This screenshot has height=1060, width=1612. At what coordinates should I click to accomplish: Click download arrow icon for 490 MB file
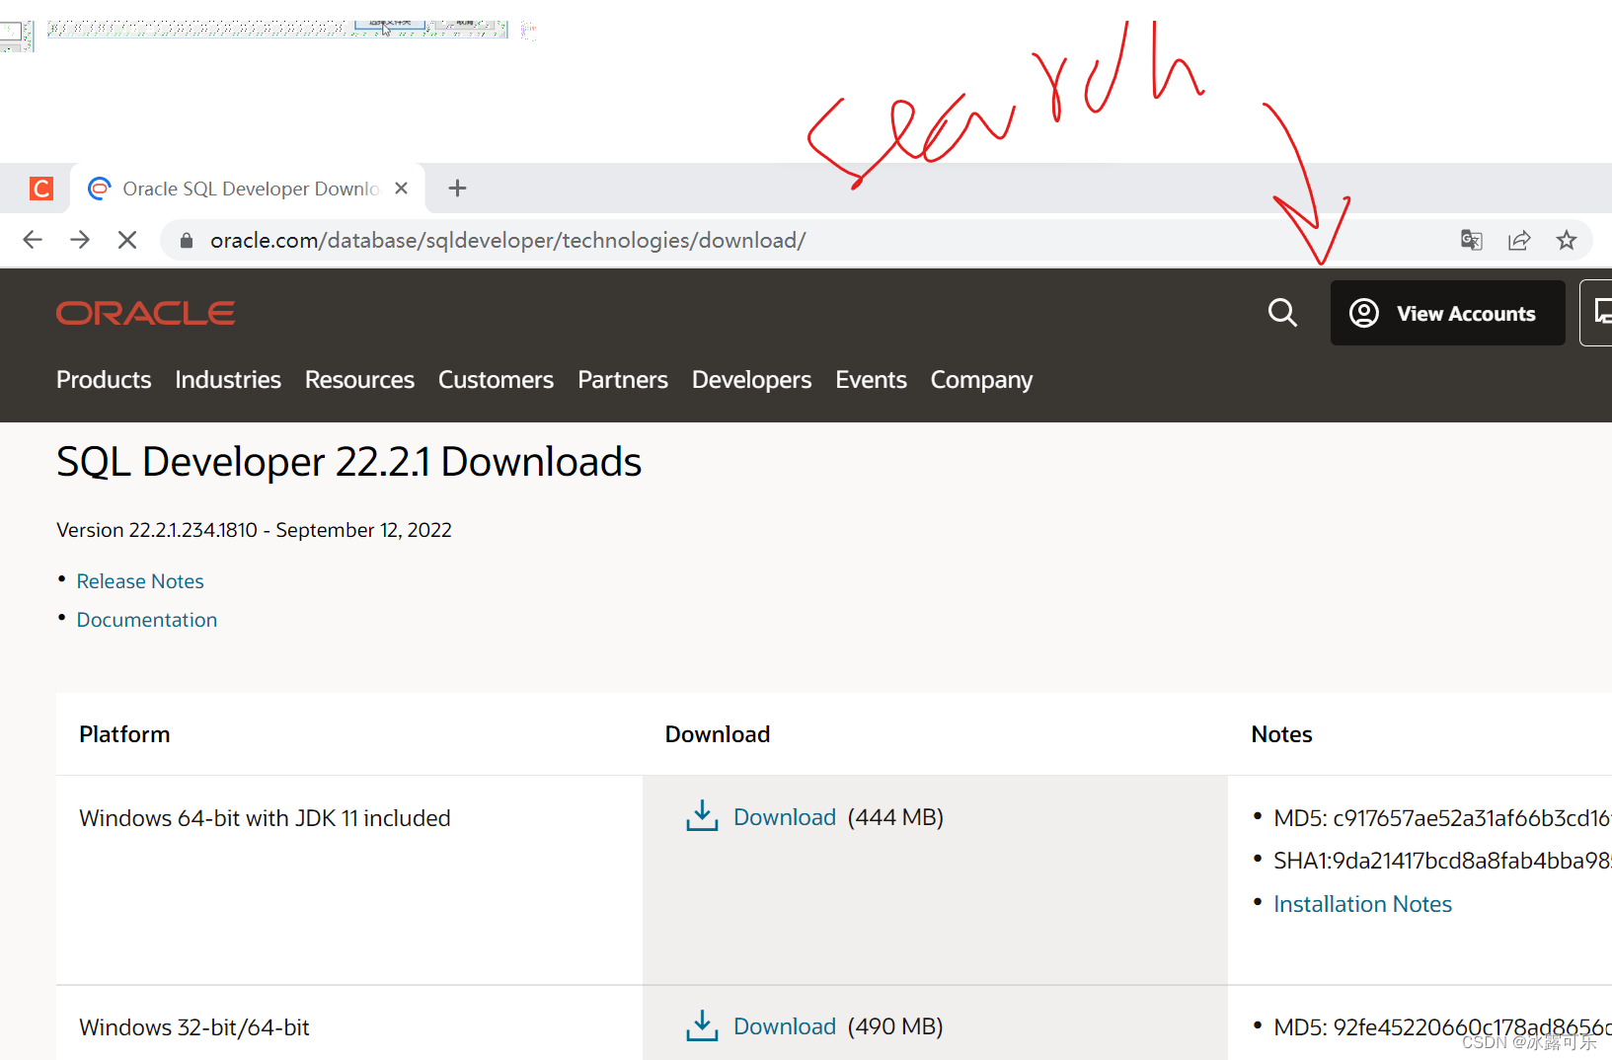702,1025
